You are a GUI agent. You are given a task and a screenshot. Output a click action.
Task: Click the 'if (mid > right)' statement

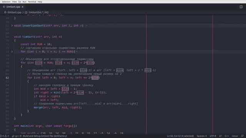click(47, 96)
